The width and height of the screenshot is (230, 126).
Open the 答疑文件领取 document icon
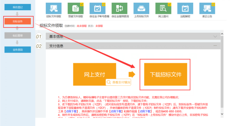click(x=76, y=8)
